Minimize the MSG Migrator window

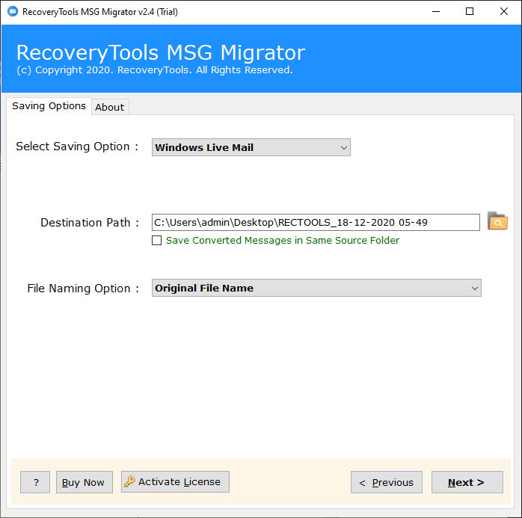(x=436, y=12)
